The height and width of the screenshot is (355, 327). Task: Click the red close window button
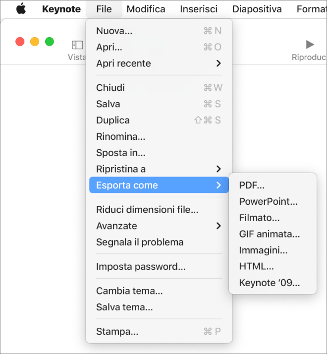tap(20, 42)
